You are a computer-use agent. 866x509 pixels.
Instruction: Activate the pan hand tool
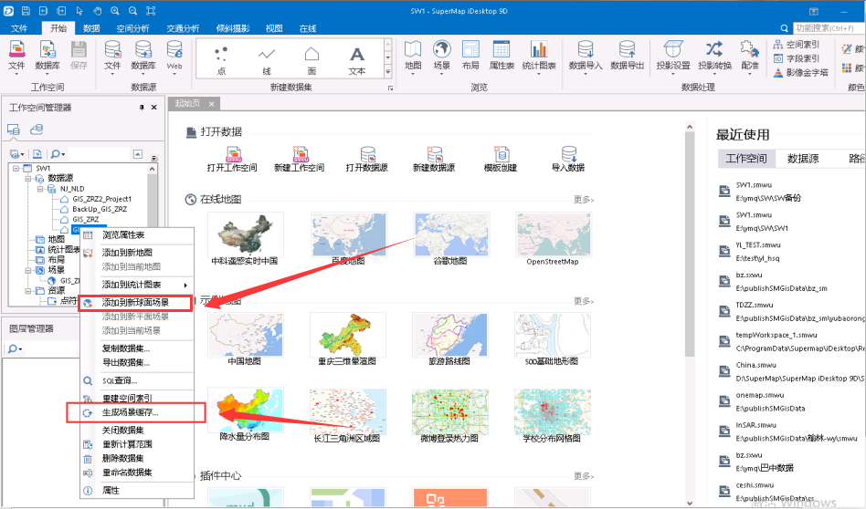tap(97, 10)
